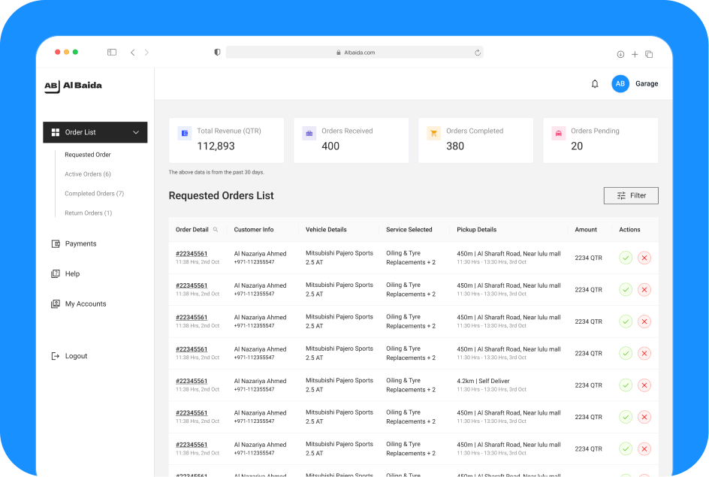Viewport: 709px width, 477px height.
Task: Click the Orders Completed cart icon
Action: point(433,134)
